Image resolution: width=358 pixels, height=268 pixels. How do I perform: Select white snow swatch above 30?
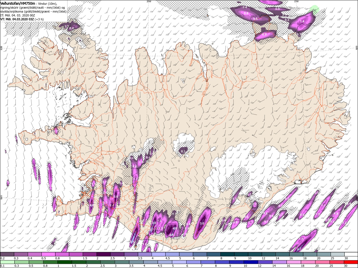[351, 254]
